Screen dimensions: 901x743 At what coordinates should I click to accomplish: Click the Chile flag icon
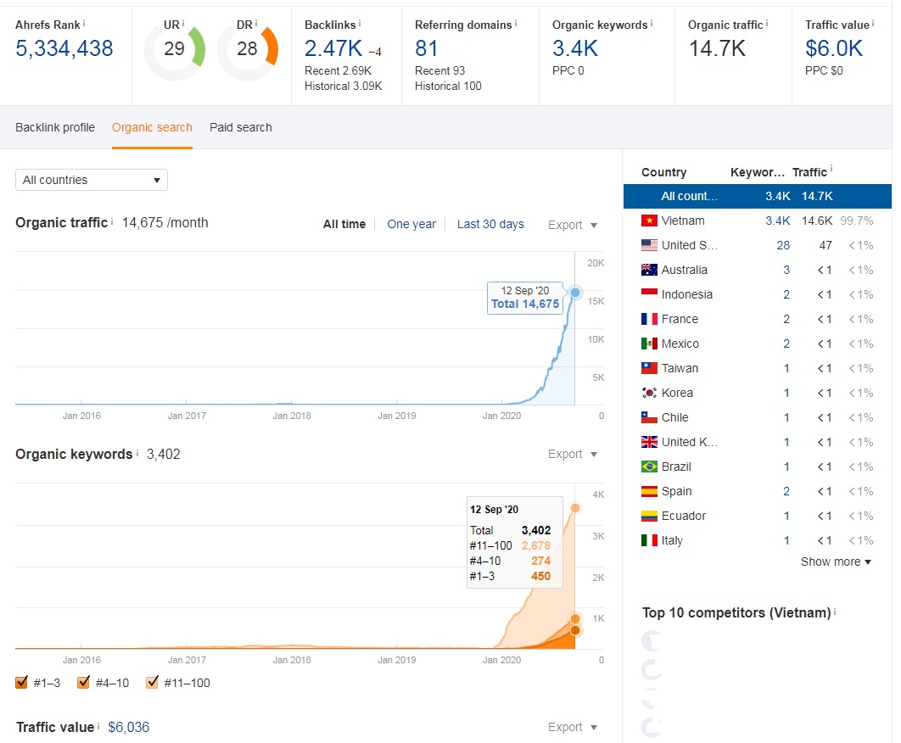[649, 417]
